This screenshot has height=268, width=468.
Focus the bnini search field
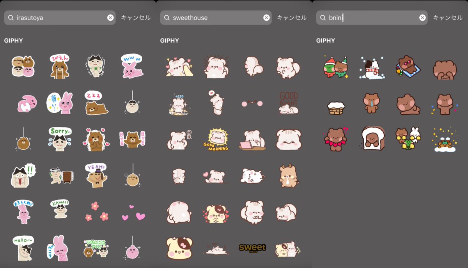[x=372, y=18]
